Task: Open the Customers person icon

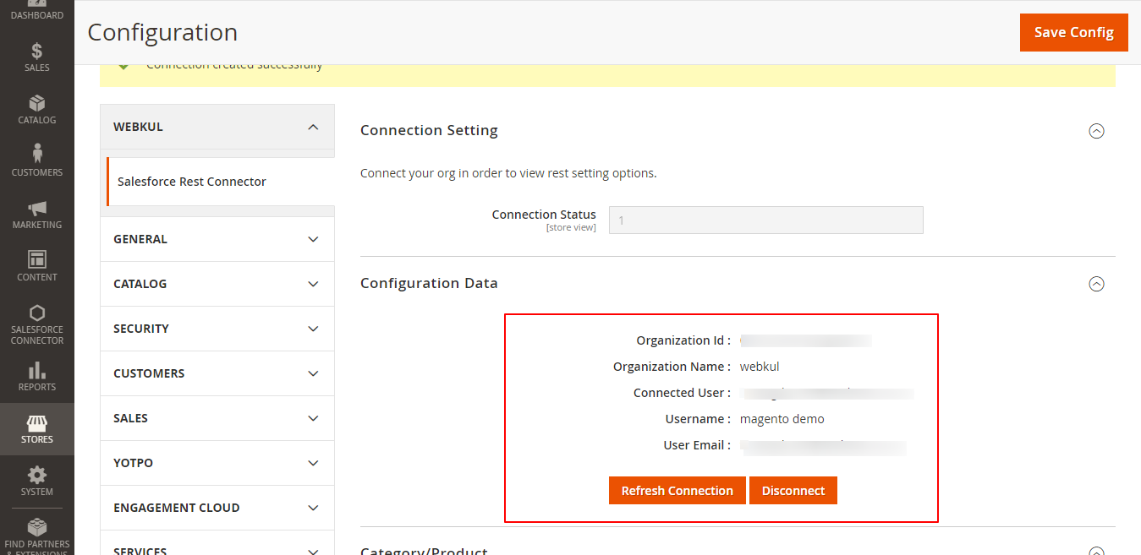Action: click(37, 154)
